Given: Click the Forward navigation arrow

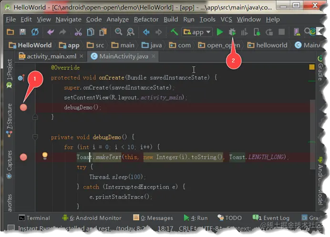Looking at the screenshot, I should (158, 32).
